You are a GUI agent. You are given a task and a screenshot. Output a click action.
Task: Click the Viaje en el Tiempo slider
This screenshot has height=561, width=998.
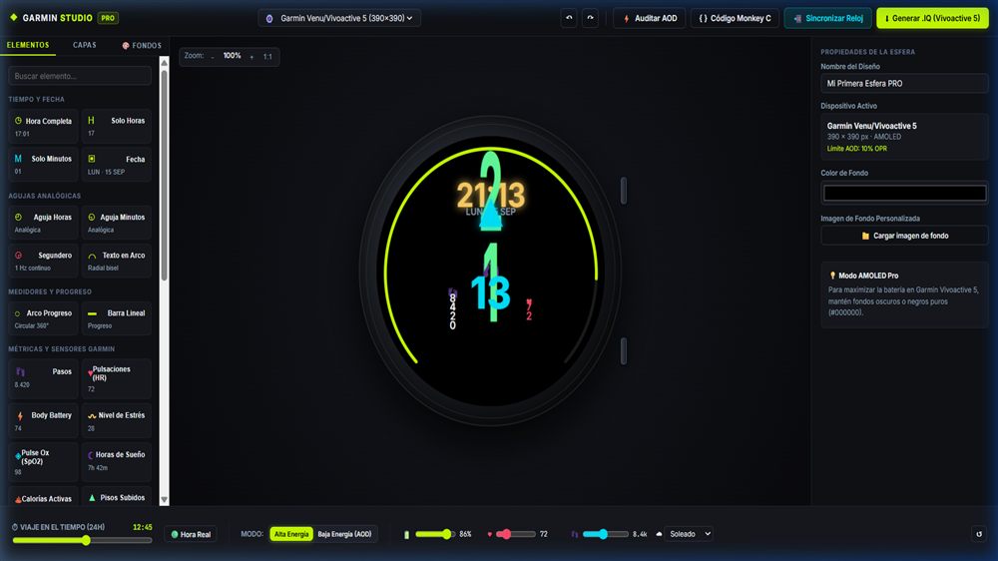(82, 540)
